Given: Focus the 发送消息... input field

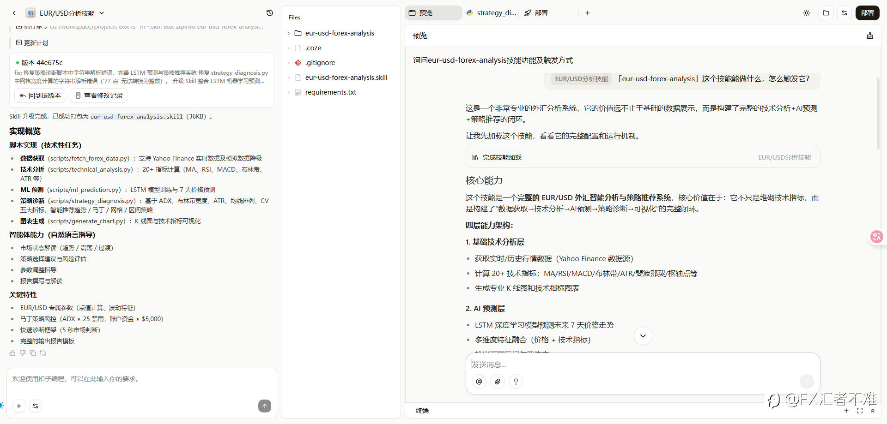Looking at the screenshot, I should point(643,364).
